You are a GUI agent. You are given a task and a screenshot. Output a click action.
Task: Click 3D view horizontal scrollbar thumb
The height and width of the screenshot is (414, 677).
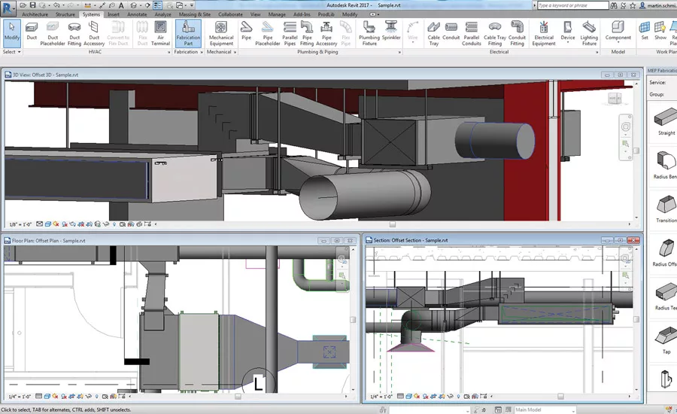pyautogui.click(x=392, y=224)
